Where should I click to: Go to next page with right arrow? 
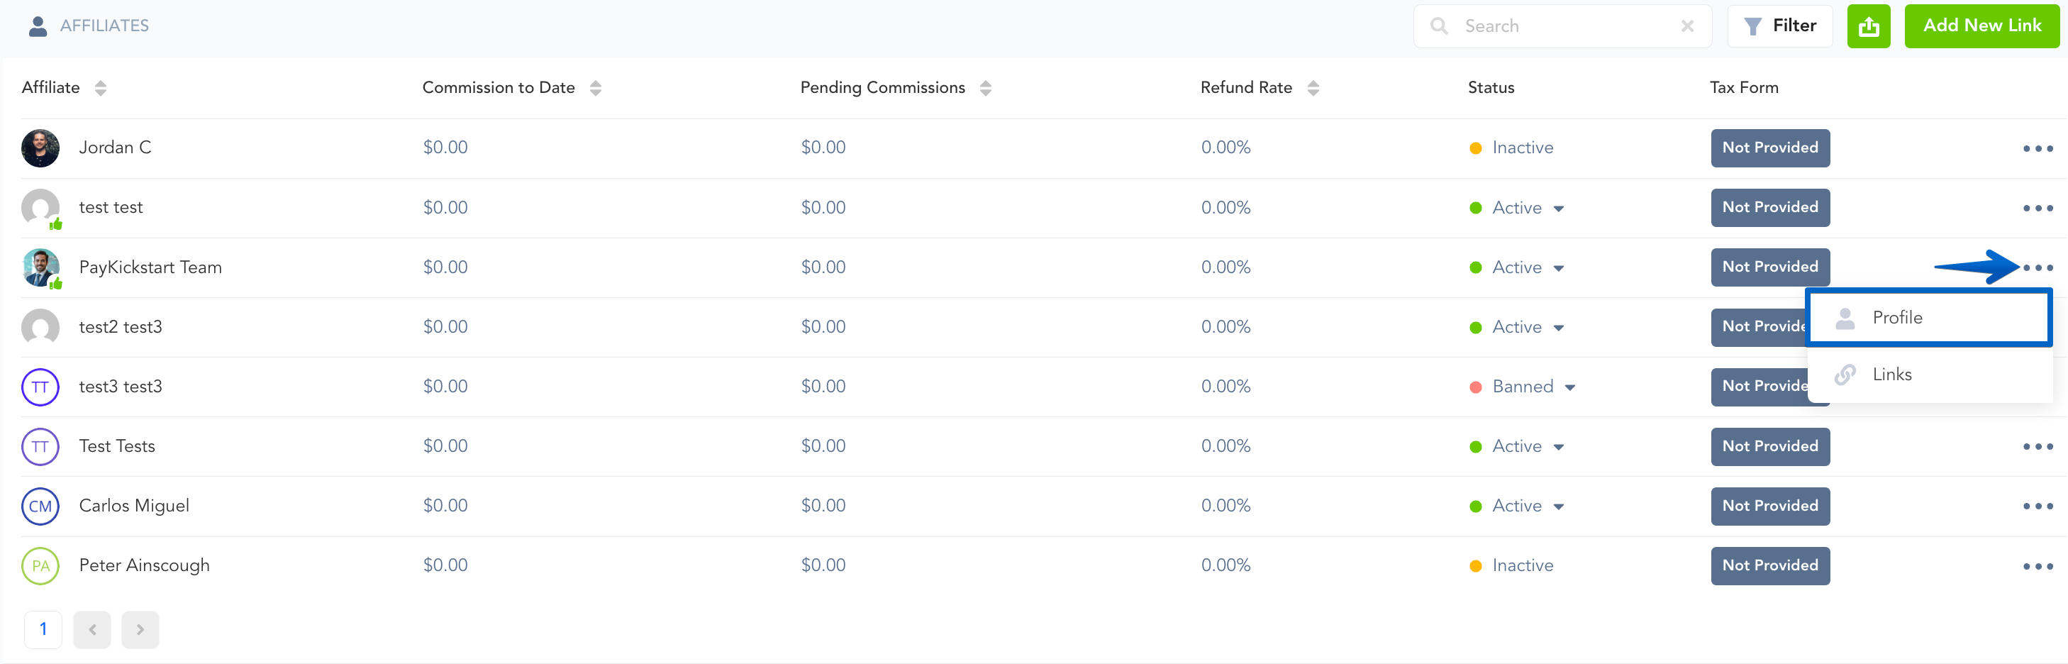click(x=140, y=629)
